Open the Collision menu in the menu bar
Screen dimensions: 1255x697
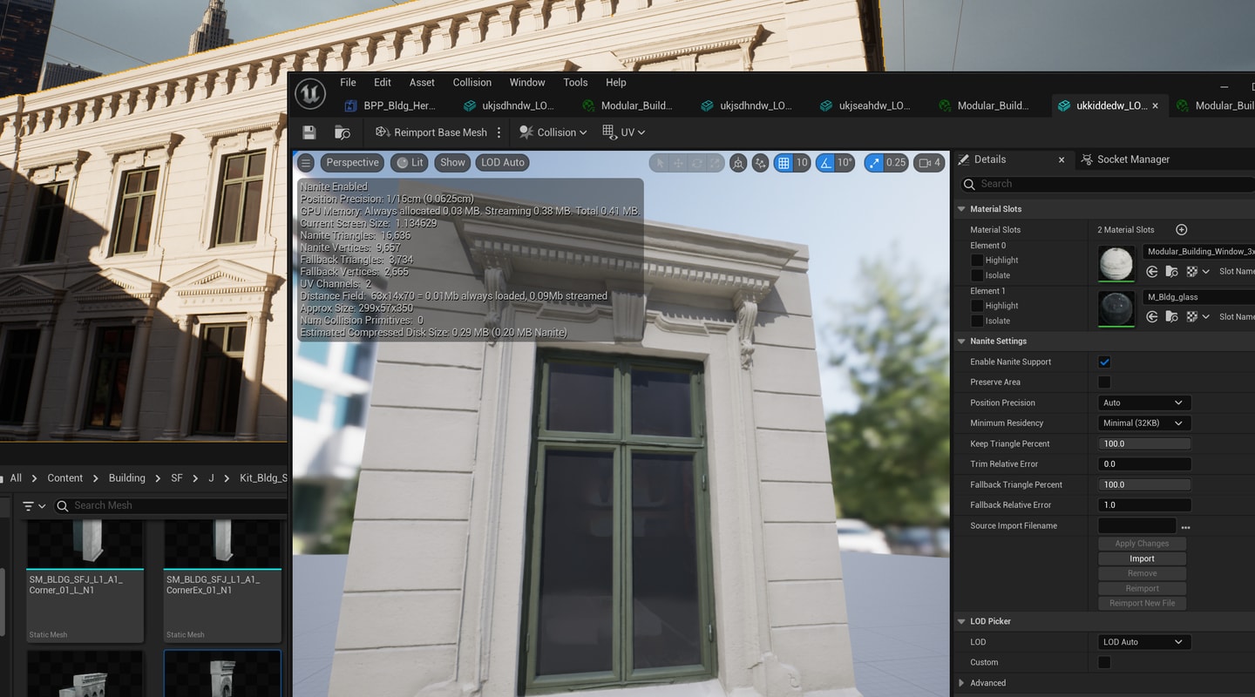(472, 83)
